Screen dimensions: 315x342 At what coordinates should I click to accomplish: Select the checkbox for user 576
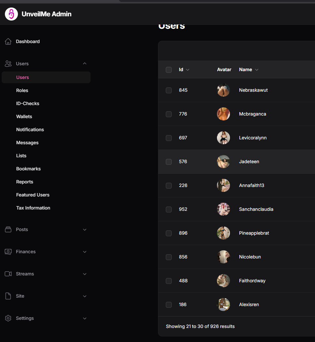click(x=169, y=162)
